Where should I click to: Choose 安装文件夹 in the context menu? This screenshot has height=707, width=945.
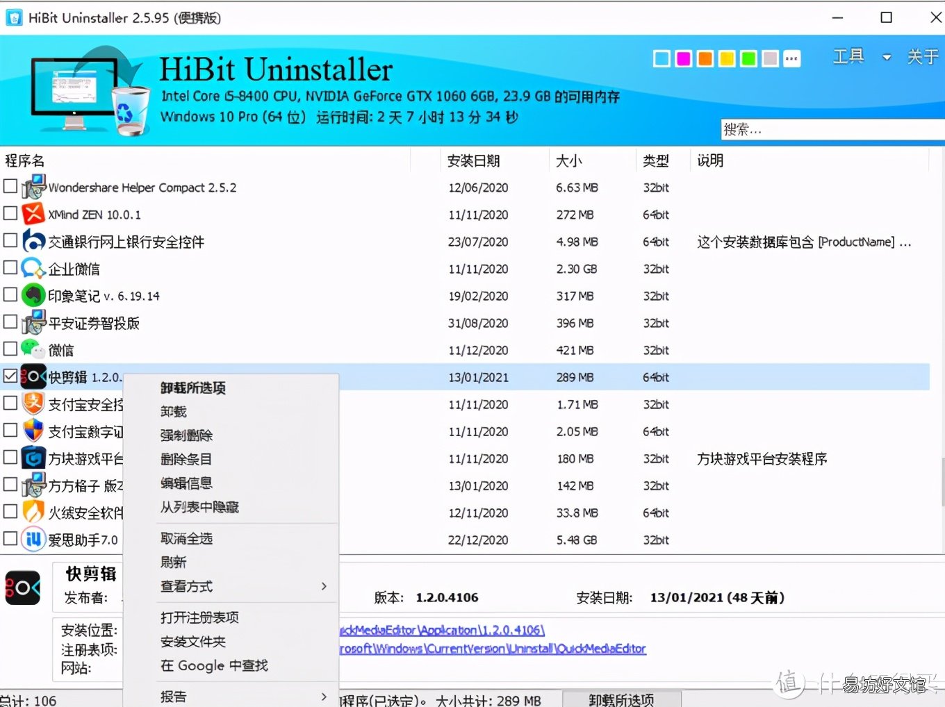(x=193, y=642)
